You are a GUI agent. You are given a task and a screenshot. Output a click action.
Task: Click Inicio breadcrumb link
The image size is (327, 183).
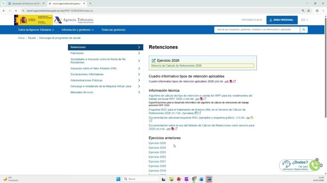21,38
